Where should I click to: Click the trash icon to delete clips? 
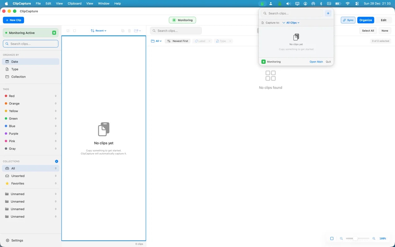tap(129, 31)
